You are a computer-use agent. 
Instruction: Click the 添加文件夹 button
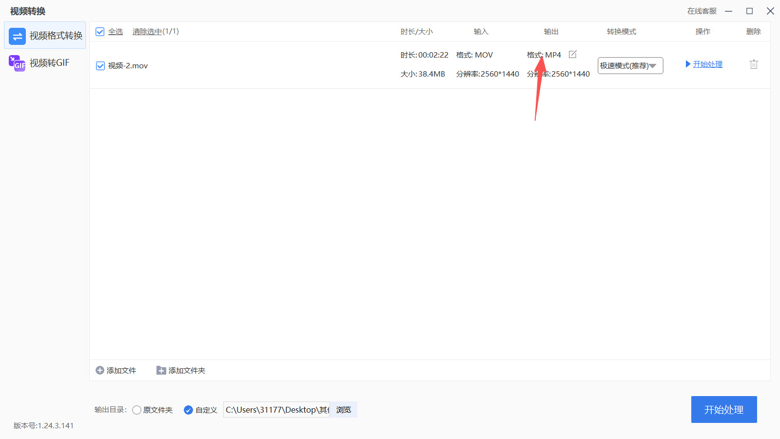point(181,371)
